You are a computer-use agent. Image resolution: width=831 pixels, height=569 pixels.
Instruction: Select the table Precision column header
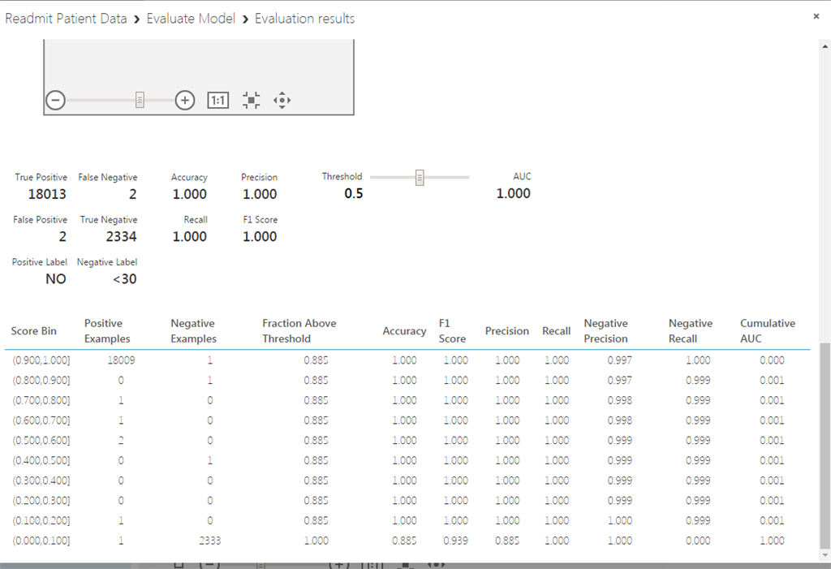click(x=506, y=331)
